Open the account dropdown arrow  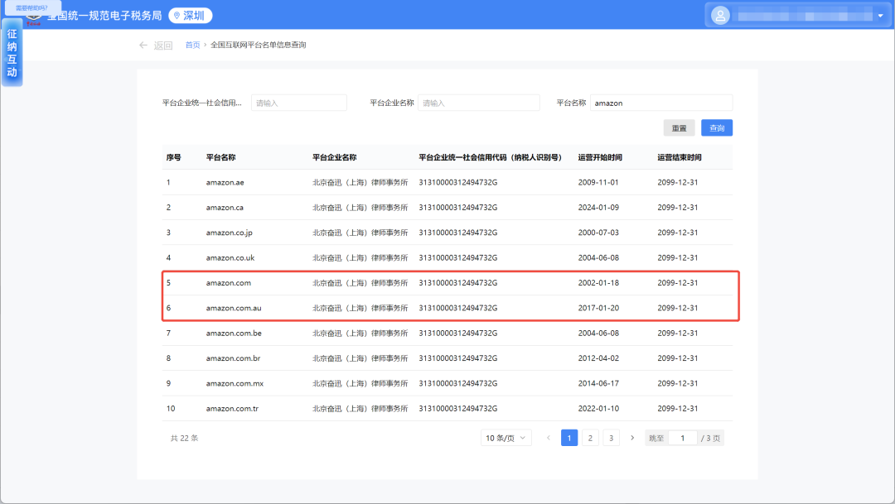[879, 15]
